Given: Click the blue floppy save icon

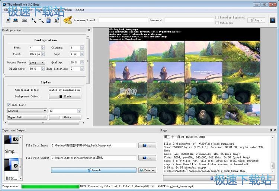Looking at the screenshot, I should (49, 20).
